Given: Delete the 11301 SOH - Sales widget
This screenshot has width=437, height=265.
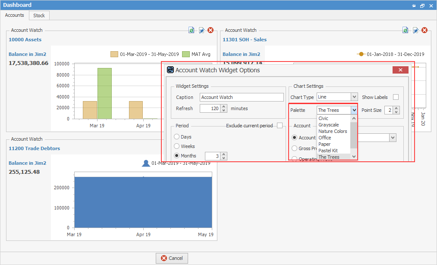Looking at the screenshot, I should click(424, 30).
